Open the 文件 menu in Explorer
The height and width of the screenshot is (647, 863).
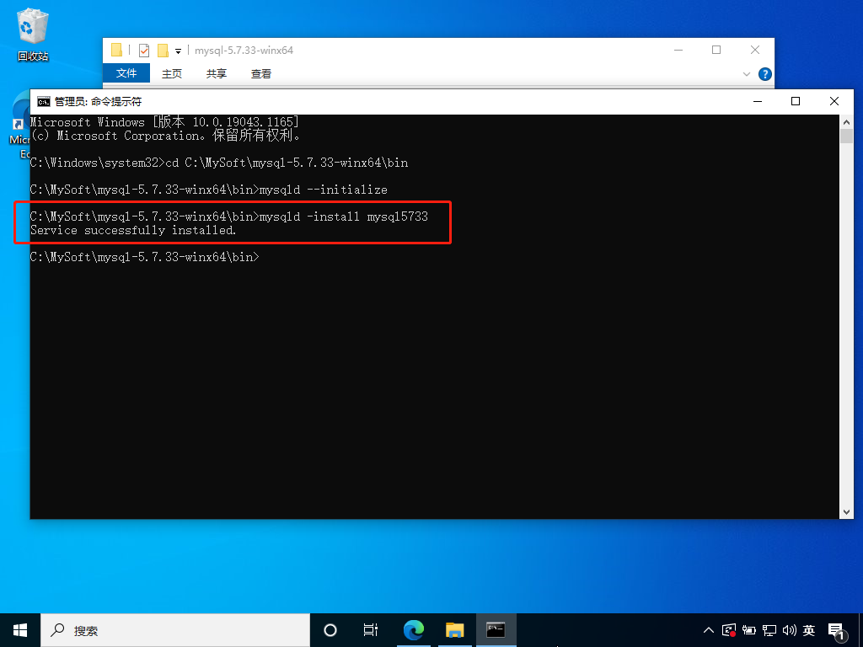[126, 74]
